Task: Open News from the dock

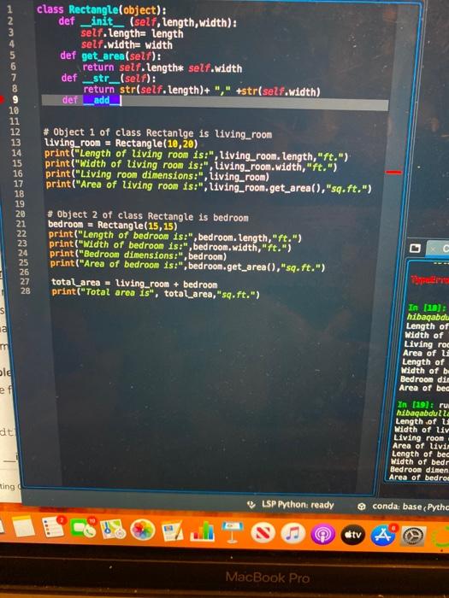Action: (263, 533)
